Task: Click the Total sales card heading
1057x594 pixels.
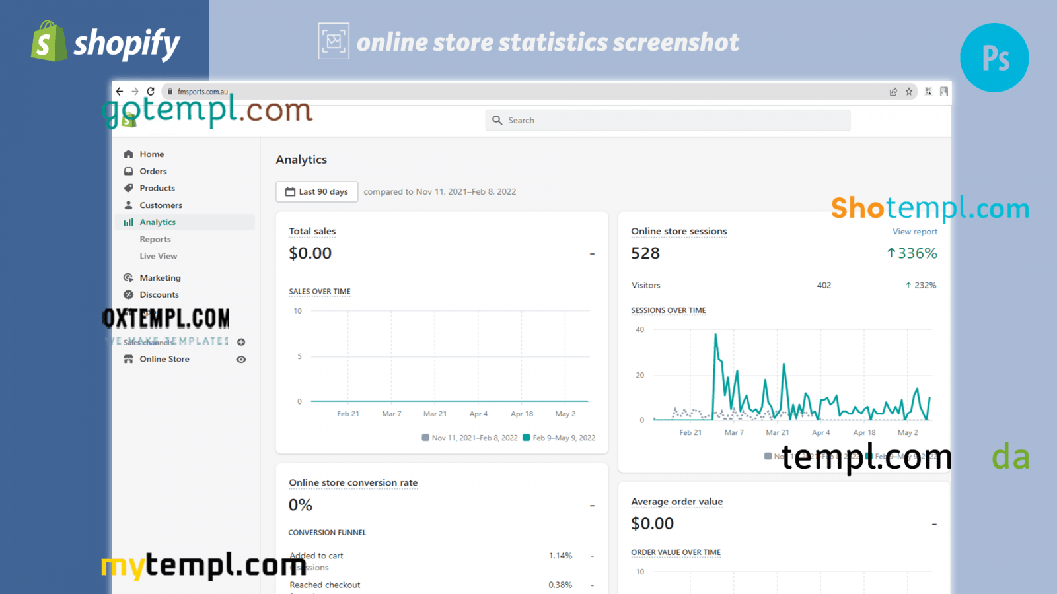Action: point(312,232)
